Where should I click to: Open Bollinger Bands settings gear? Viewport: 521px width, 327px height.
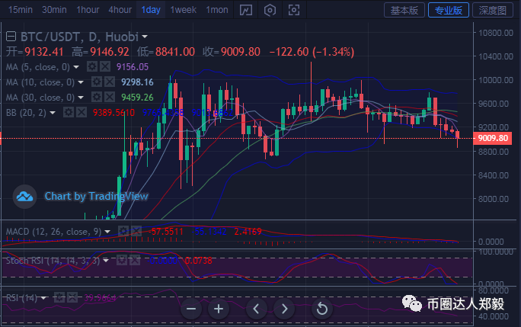point(69,113)
